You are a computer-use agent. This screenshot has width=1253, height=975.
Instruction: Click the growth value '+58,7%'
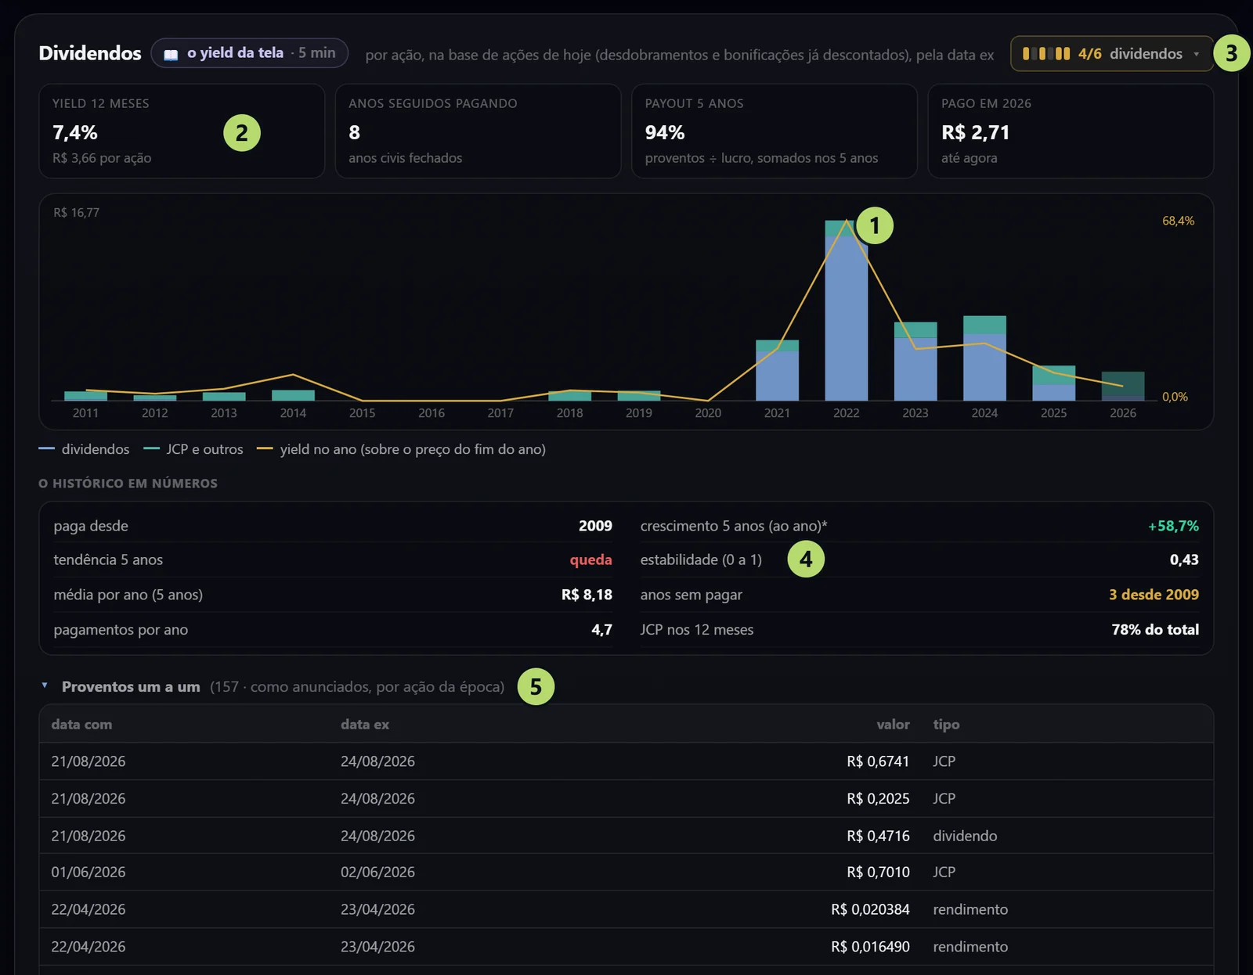pyautogui.click(x=1173, y=526)
